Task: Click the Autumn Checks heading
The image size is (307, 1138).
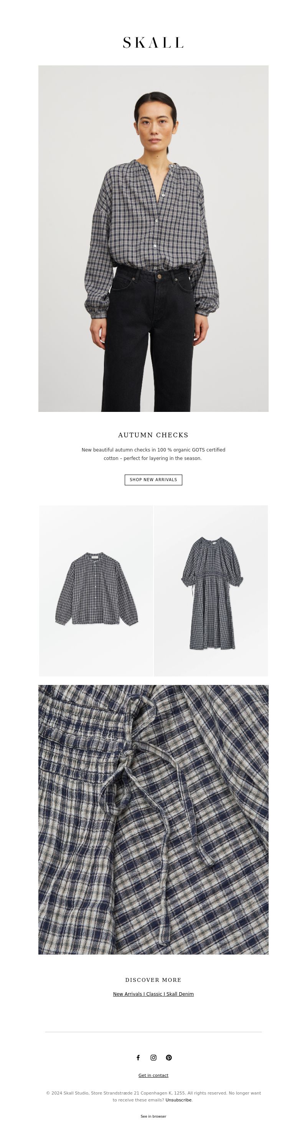Action: (153, 435)
